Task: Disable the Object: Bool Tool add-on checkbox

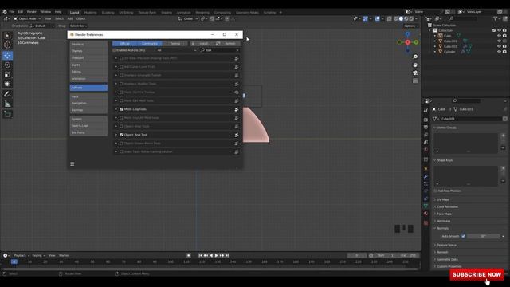Action: (121, 135)
